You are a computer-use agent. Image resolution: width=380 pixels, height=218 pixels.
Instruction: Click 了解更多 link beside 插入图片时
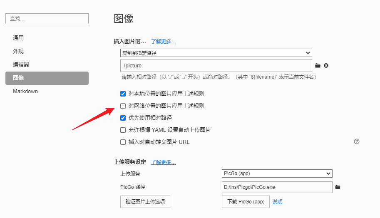coord(163,42)
